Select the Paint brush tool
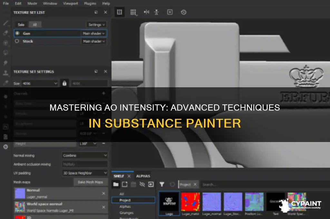 (x=6, y=23)
